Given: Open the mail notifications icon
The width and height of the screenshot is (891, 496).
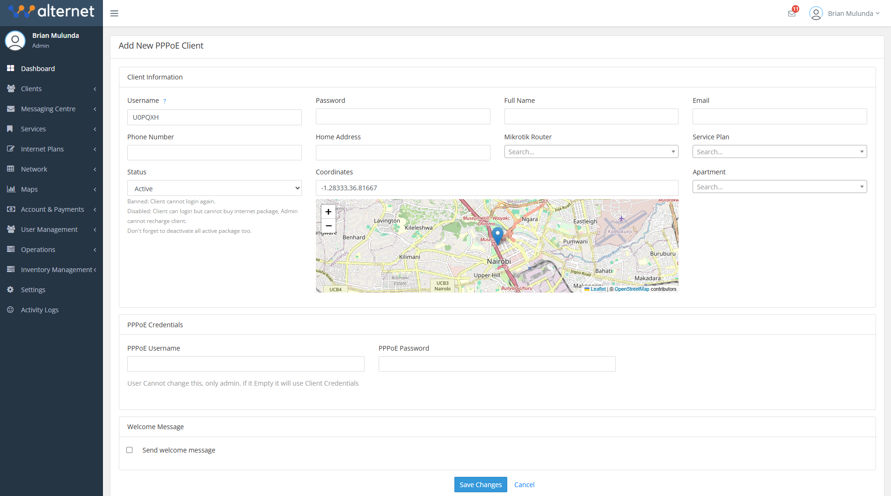Looking at the screenshot, I should point(792,14).
